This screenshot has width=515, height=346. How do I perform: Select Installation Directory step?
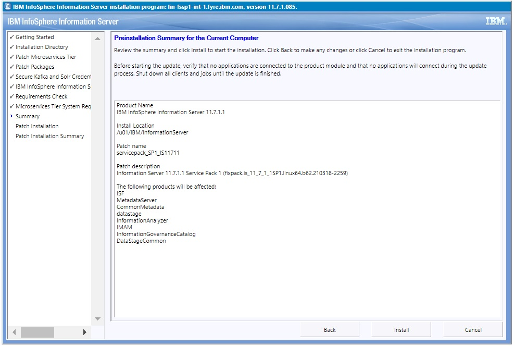tap(42, 47)
